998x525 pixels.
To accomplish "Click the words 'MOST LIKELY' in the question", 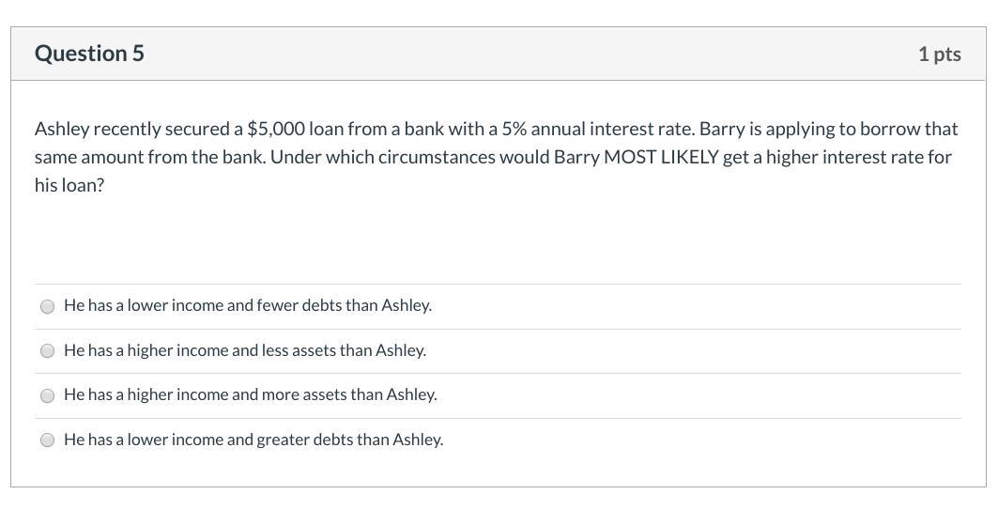I will click(661, 157).
